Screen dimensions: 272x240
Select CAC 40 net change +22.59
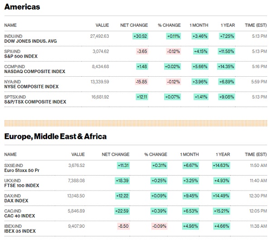click(122, 211)
